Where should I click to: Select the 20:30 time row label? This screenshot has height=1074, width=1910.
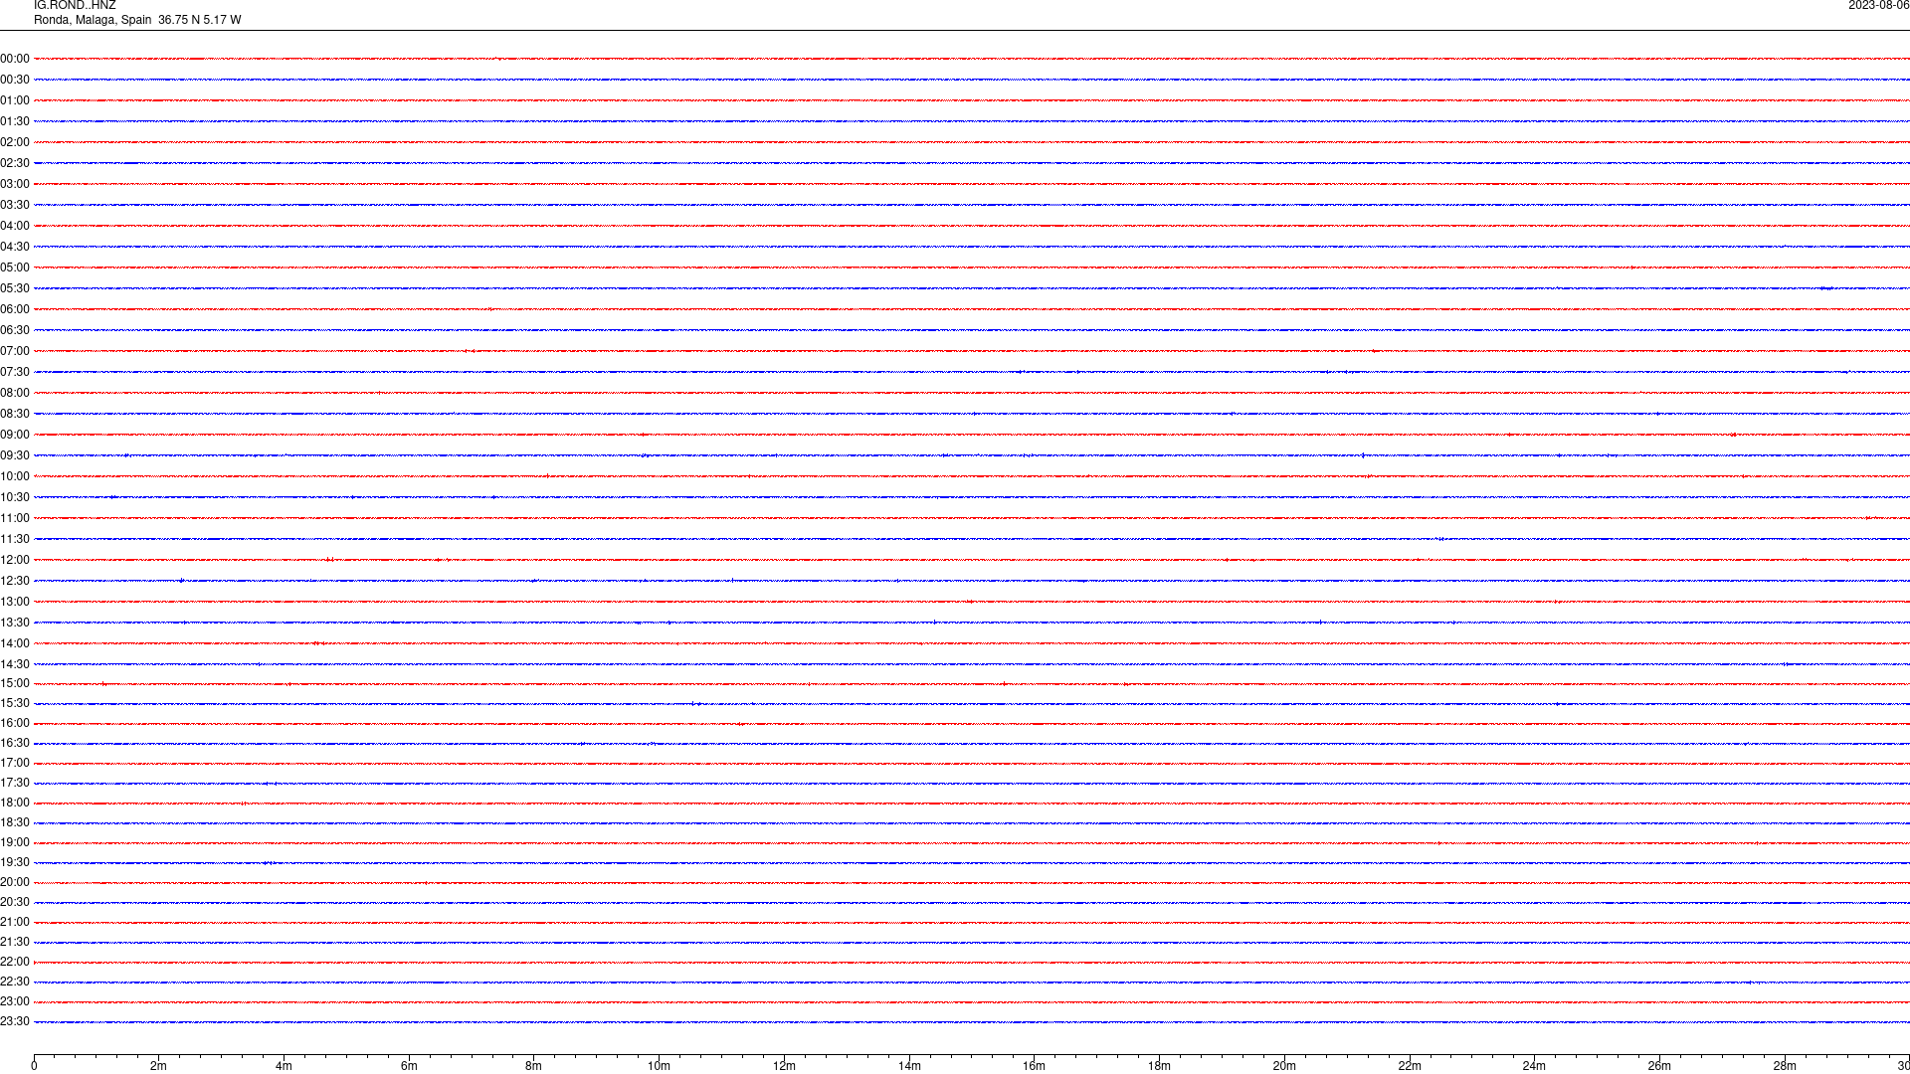click(x=15, y=902)
